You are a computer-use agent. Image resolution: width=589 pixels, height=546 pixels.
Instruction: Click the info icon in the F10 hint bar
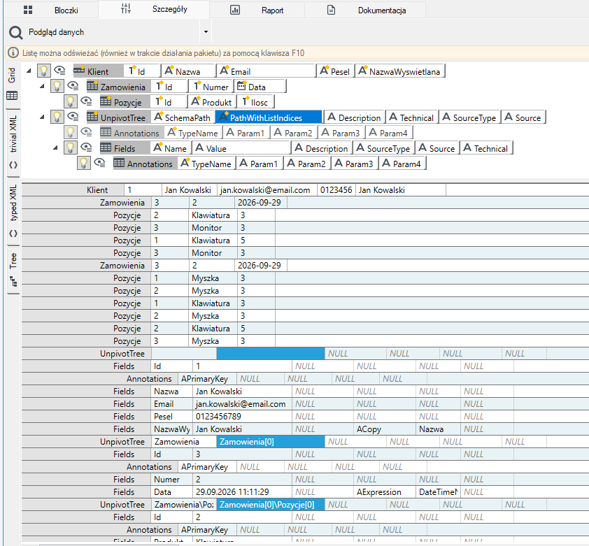pos(13,53)
